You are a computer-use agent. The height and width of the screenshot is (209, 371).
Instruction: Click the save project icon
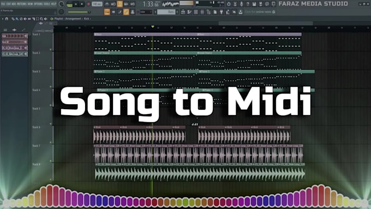pos(254,4)
